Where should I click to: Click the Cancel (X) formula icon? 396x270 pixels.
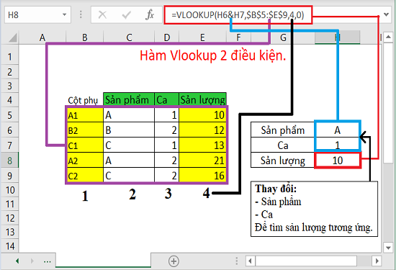[102, 15]
